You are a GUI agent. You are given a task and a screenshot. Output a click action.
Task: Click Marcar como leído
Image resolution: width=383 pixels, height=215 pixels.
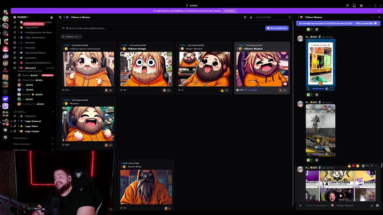pos(366,23)
